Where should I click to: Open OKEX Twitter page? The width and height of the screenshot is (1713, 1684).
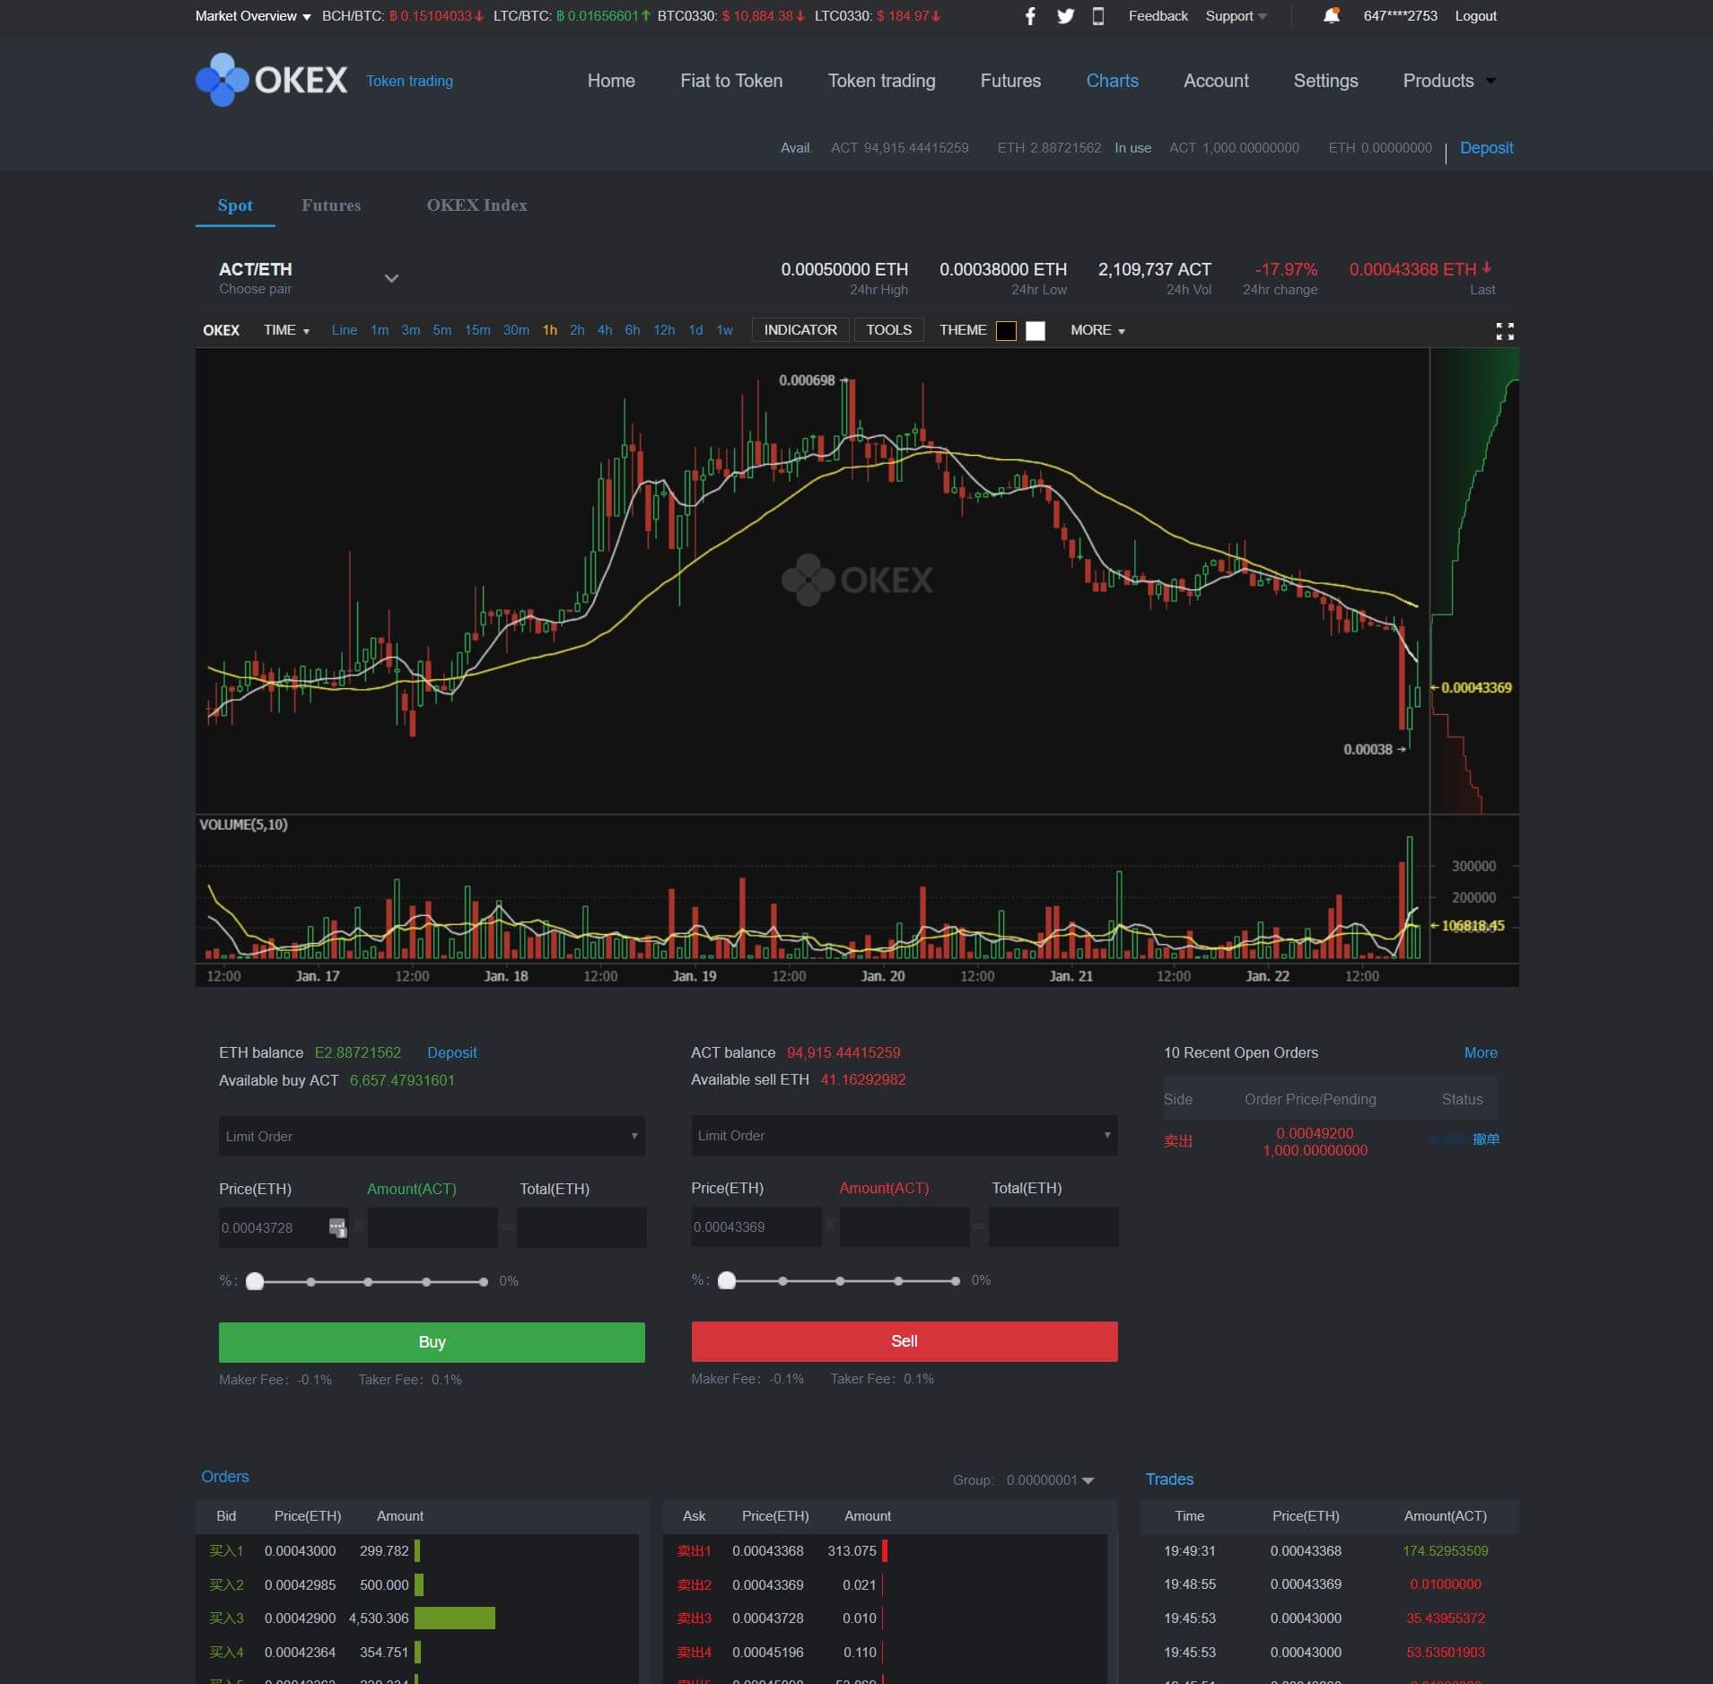point(1064,15)
